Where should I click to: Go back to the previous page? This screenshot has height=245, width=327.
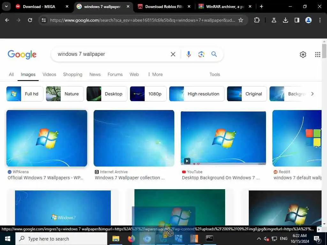[x=7, y=20]
